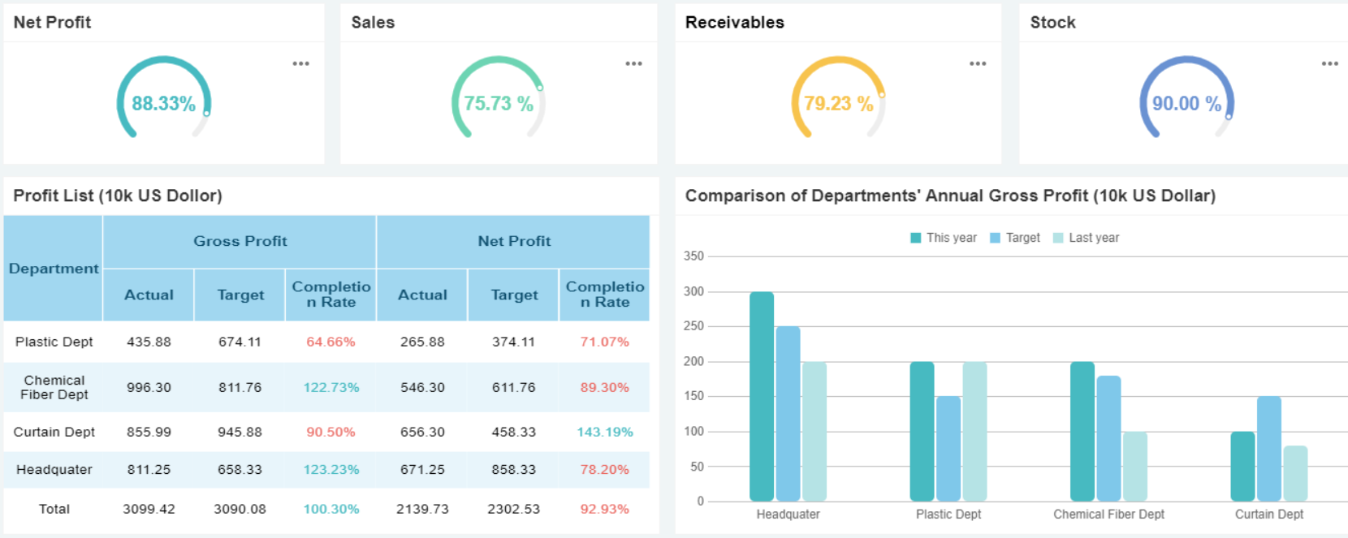The image size is (1348, 538).
Task: Click the Plastic Dept row label
Action: pyautogui.click(x=54, y=342)
